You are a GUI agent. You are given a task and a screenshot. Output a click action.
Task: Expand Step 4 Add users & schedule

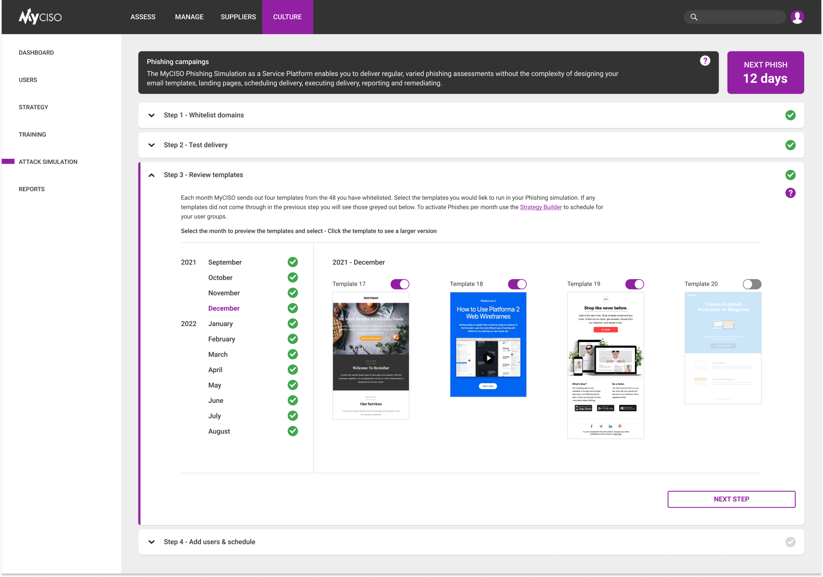pyautogui.click(x=152, y=542)
